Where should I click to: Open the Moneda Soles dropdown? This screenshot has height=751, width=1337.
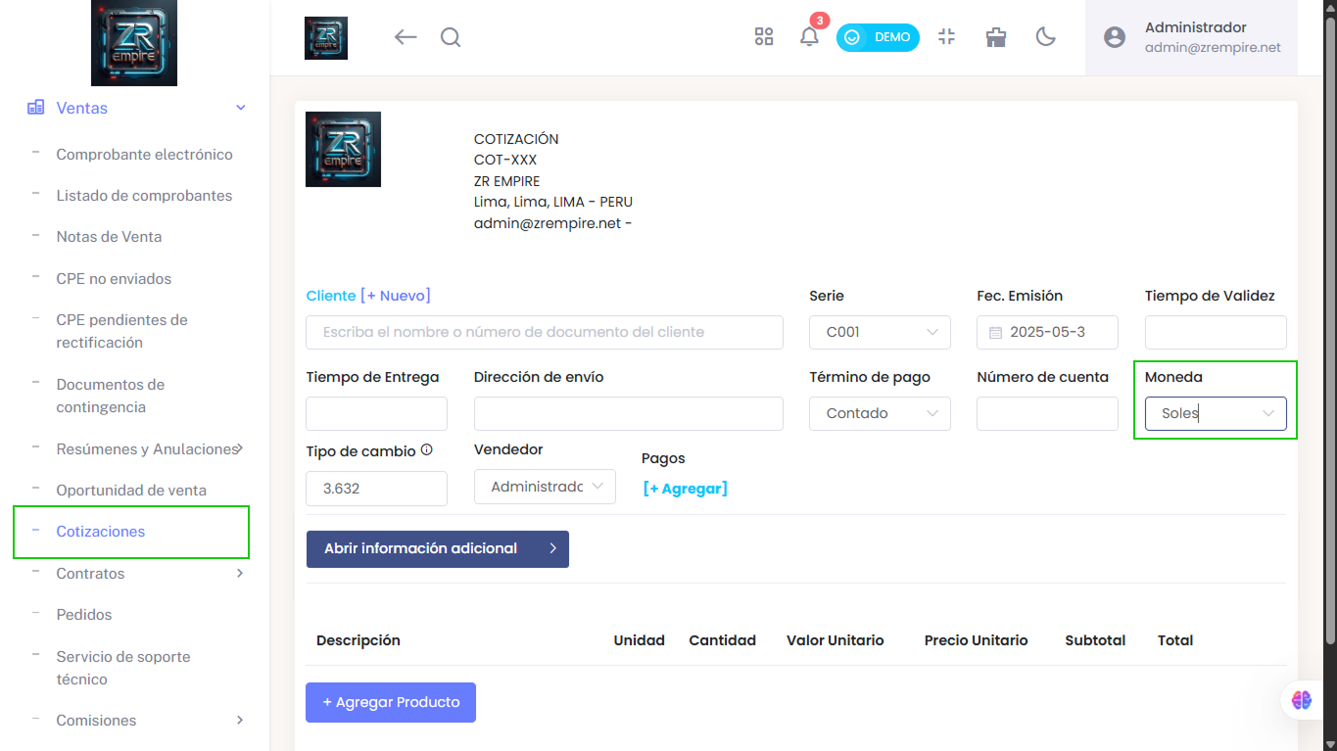point(1216,413)
